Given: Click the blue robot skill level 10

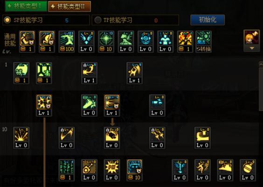Looking at the screenshot, I should pyautogui.click(x=134, y=170).
